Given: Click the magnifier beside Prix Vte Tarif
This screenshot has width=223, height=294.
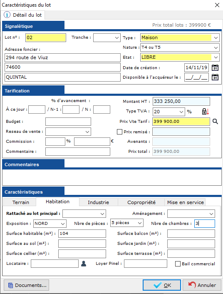Looking at the screenshot, I should click(x=215, y=122).
